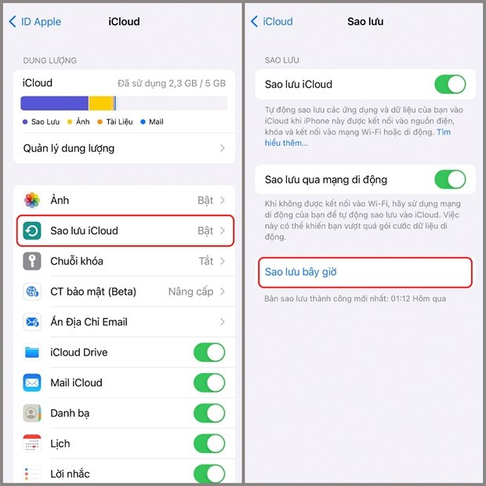Screen dimensions: 486x486
Task: Tap the Danh bạ contacts icon
Action: pyautogui.click(x=32, y=413)
